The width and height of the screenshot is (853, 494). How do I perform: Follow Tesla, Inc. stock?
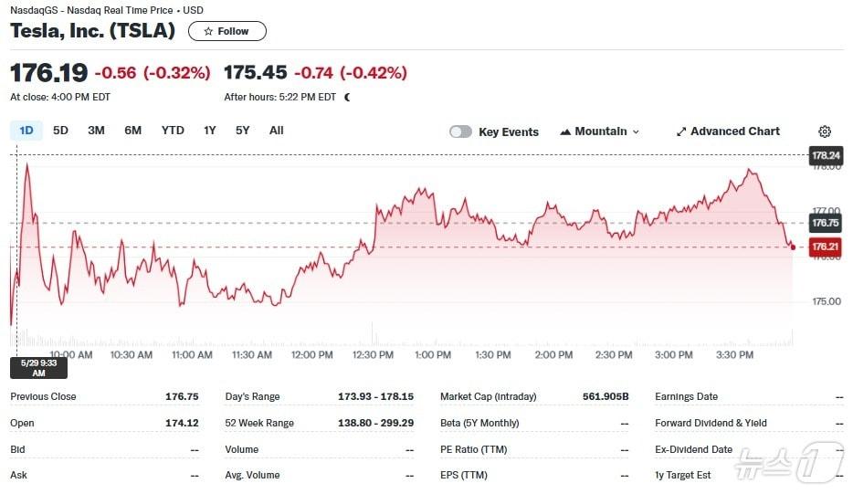(x=227, y=31)
